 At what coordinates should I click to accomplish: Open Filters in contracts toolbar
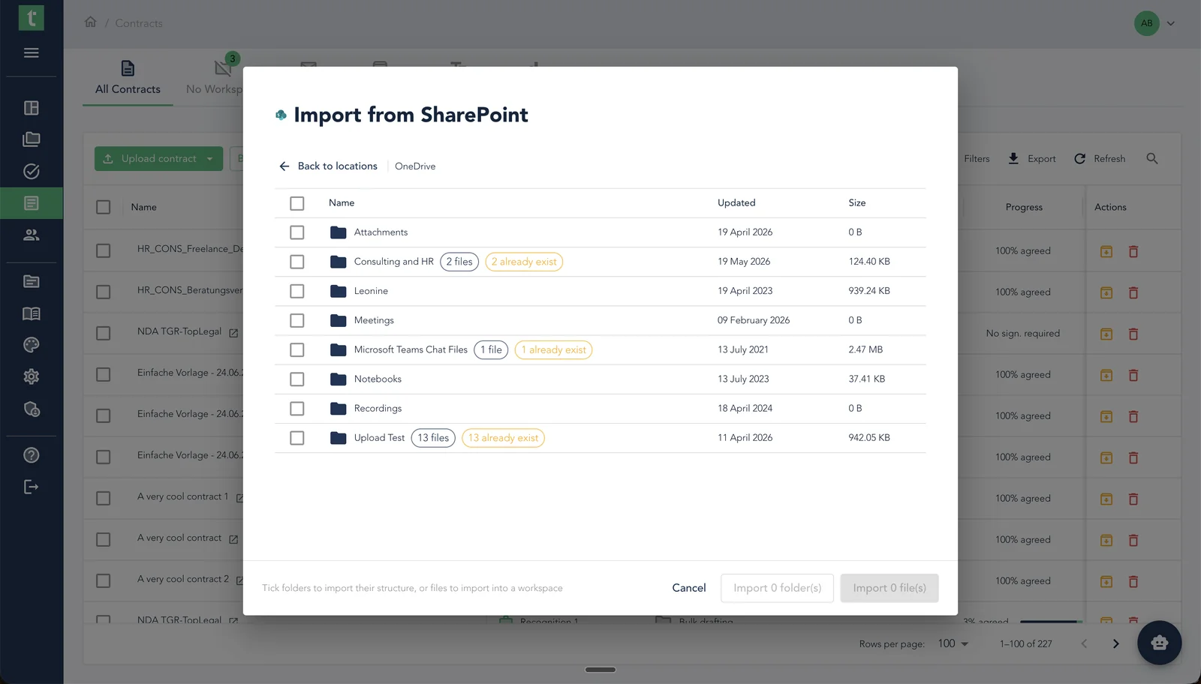977,158
